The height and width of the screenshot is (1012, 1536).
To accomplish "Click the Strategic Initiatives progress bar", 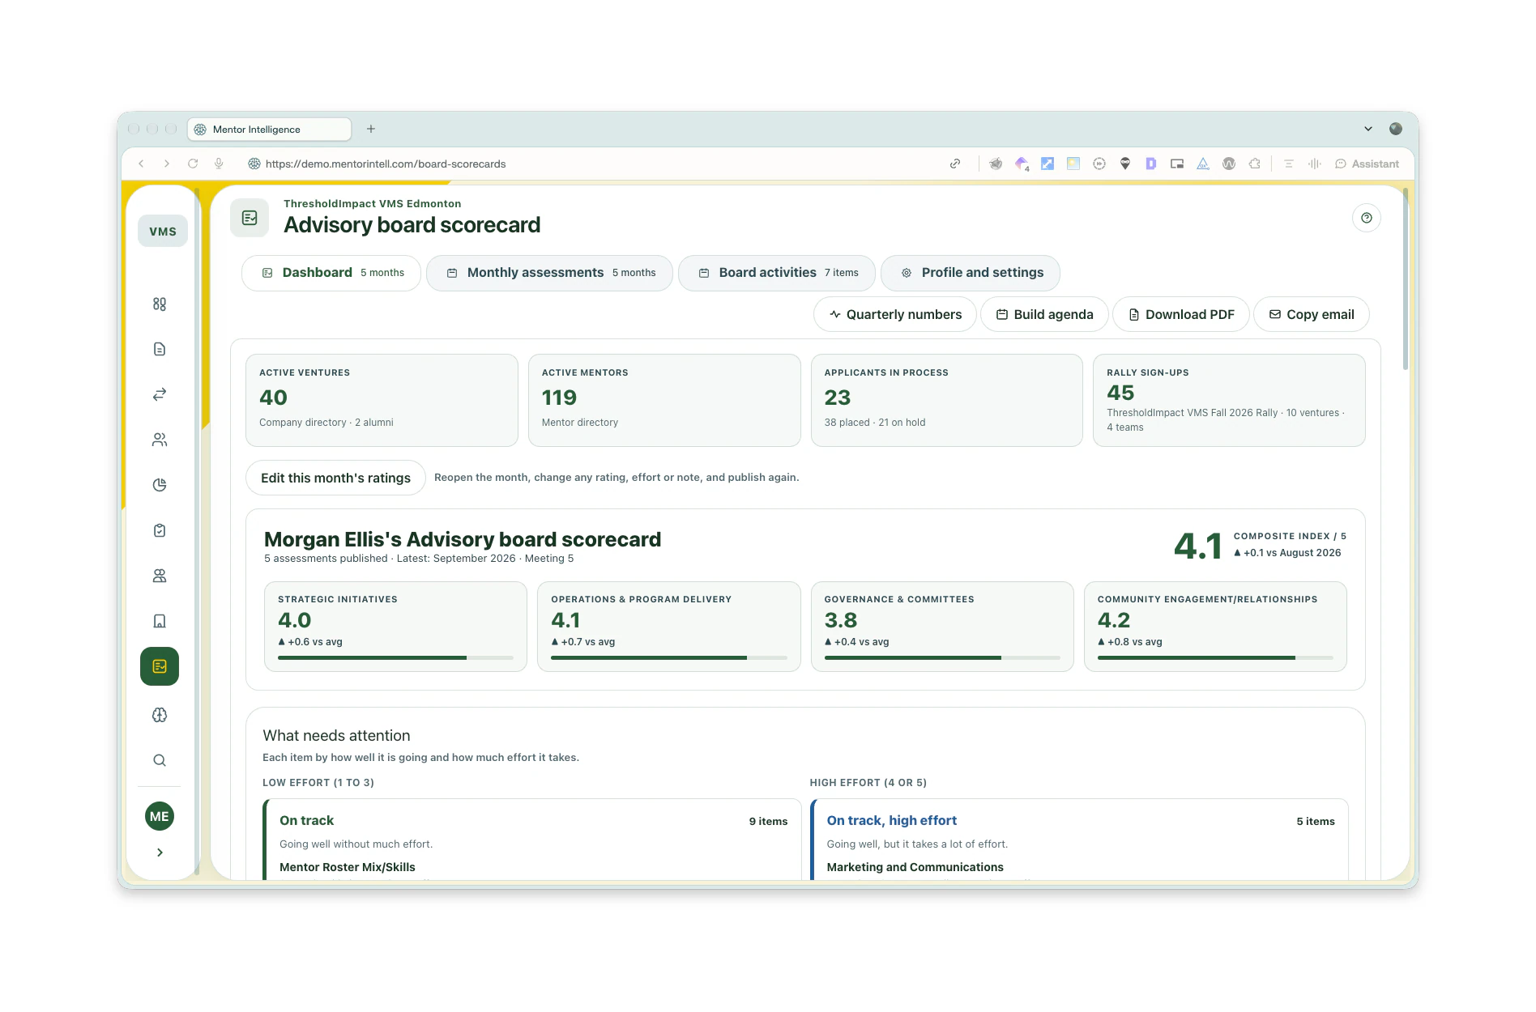I will [395, 658].
